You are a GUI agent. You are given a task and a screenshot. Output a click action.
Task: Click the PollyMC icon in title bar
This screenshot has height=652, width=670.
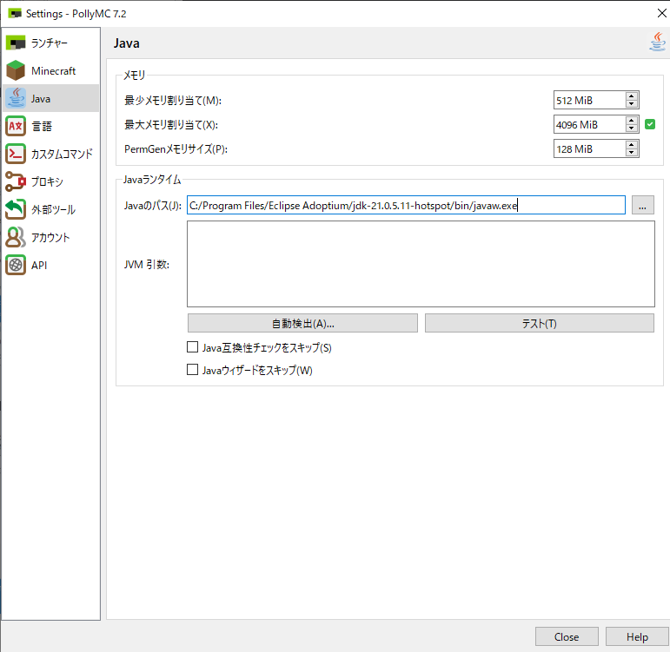[15, 14]
